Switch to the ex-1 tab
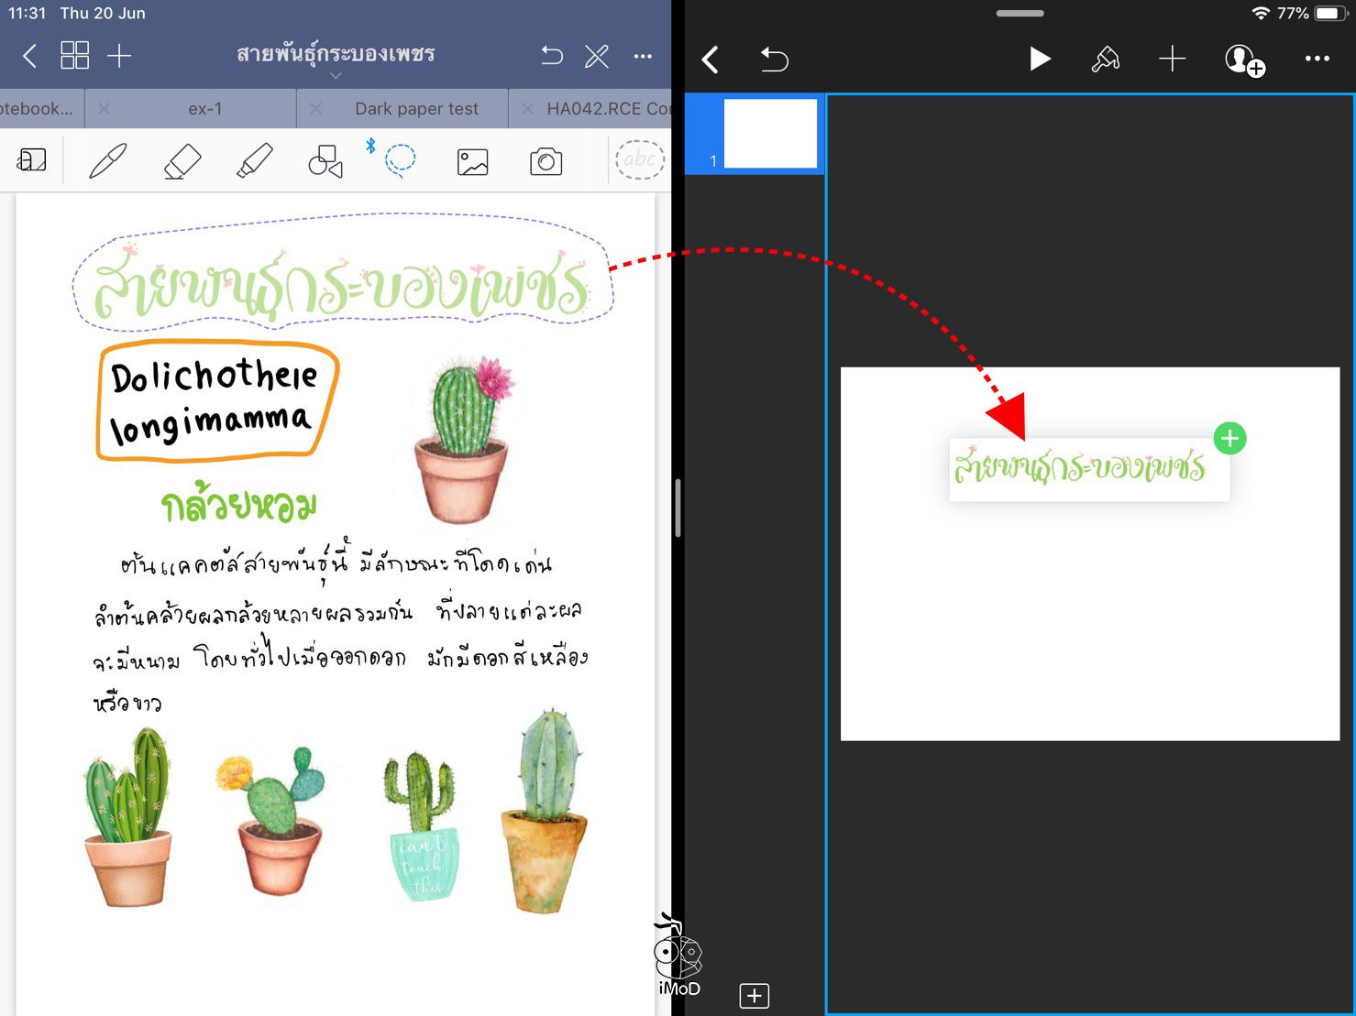The image size is (1356, 1016). [x=204, y=109]
